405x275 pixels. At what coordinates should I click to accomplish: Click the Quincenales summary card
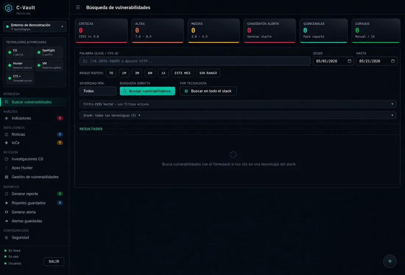point(324,30)
